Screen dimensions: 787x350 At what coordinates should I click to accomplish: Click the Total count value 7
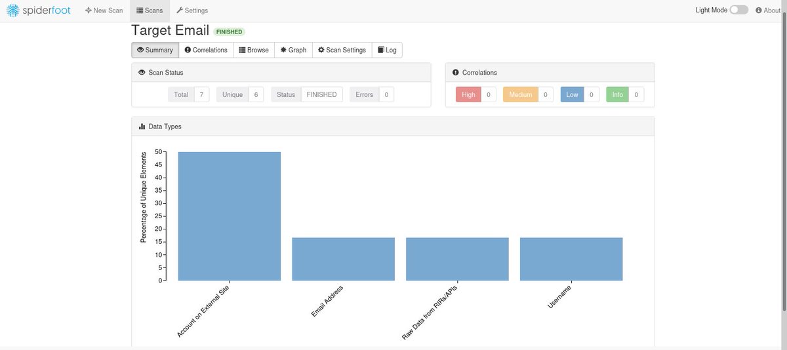pyautogui.click(x=201, y=94)
